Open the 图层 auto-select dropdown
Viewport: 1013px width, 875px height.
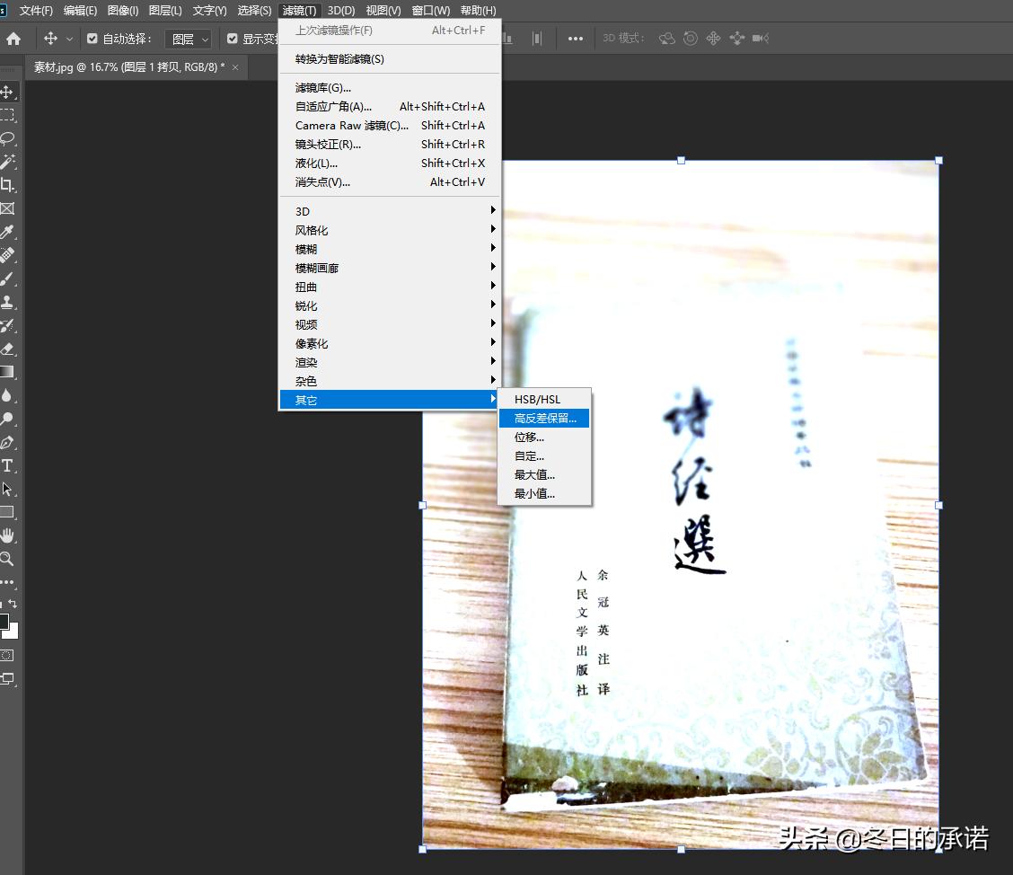point(189,39)
